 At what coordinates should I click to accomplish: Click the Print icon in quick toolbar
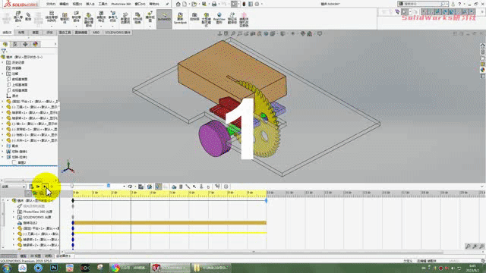[x=214, y=4]
